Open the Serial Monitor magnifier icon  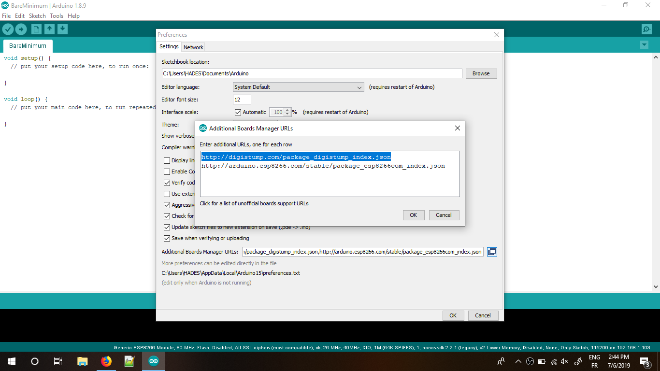646,29
